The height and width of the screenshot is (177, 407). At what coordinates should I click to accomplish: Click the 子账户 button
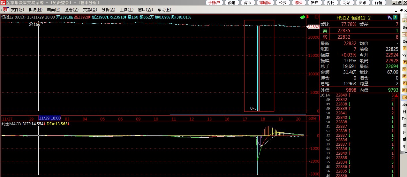tap(214, 3)
